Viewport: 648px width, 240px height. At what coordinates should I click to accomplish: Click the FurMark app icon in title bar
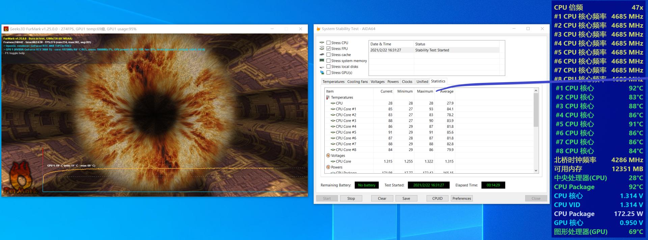(x=6, y=29)
